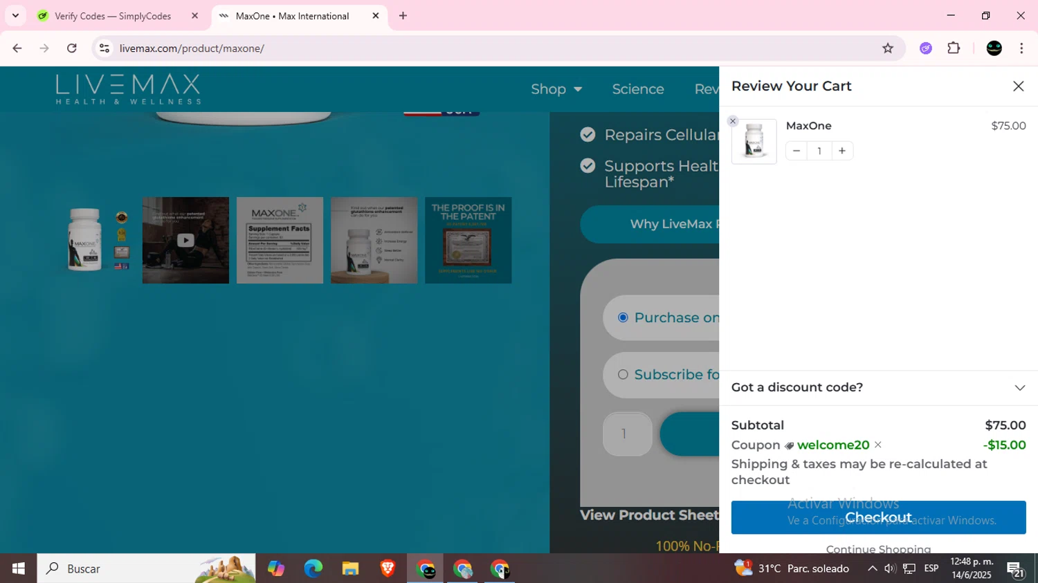Click the Checkout button
Screen dimensions: 1038x583
tap(878, 517)
